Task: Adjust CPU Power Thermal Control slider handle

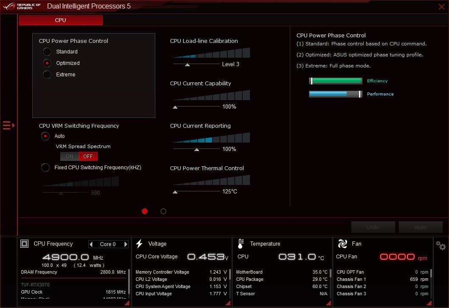Action: 175,192
